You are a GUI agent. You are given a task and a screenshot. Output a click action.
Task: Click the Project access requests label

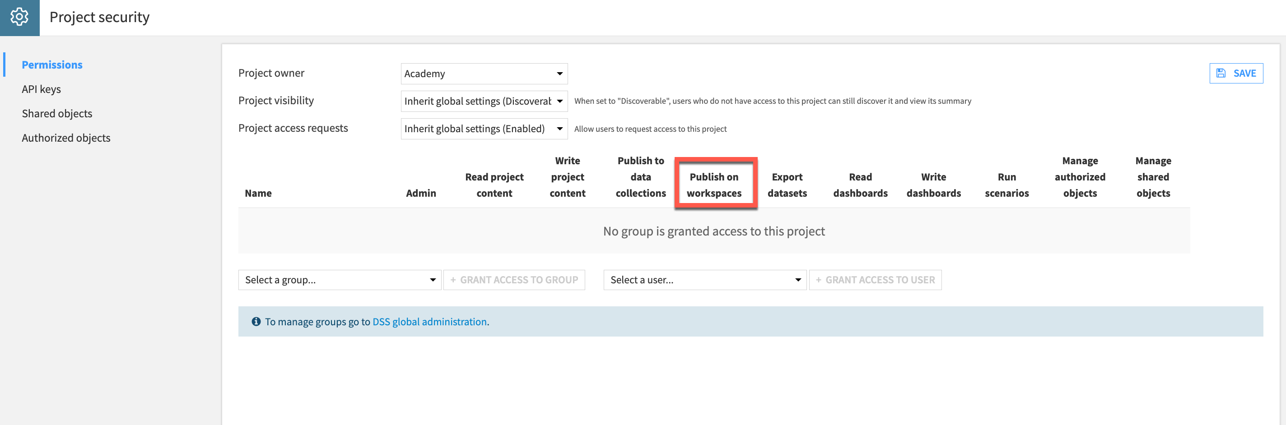tap(293, 128)
